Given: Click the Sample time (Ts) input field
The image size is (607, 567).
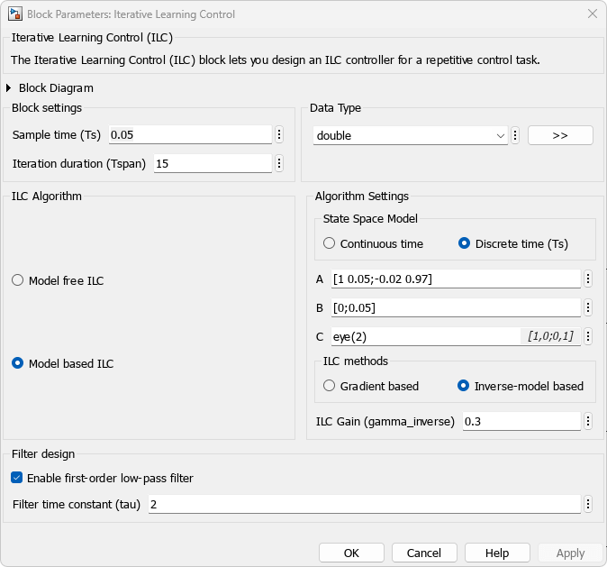Looking at the screenshot, I should (189, 134).
